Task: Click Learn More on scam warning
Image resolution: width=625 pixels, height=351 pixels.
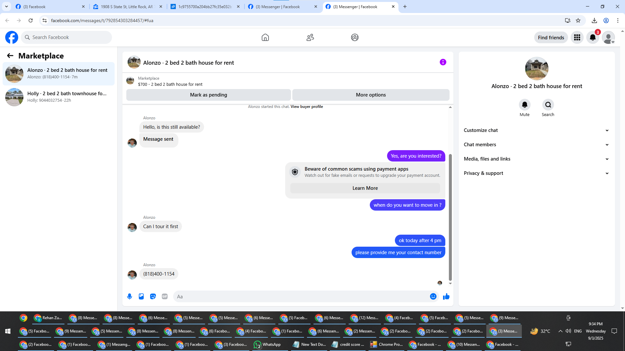Action: pos(365,188)
